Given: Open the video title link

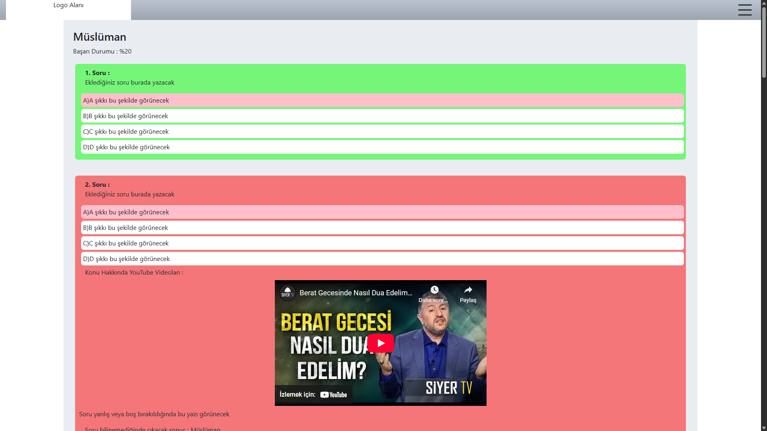Looking at the screenshot, I should 356,293.
